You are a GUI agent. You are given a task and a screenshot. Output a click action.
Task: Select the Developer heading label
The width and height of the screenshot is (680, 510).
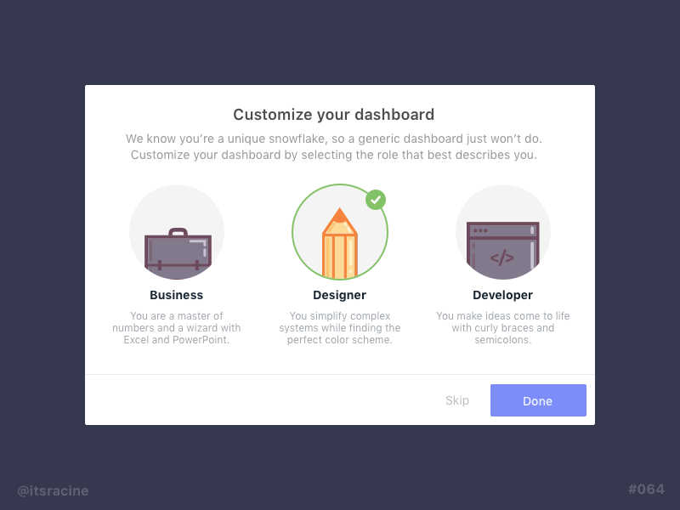point(502,295)
